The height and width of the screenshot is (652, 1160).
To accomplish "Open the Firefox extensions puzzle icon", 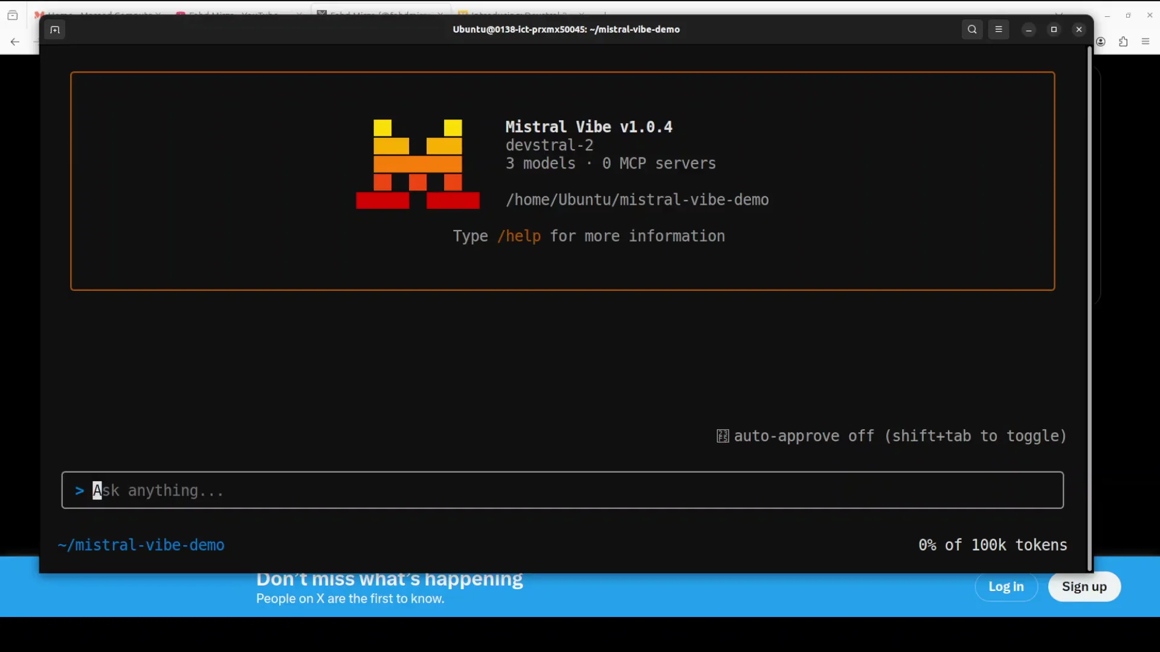I will point(1124,42).
